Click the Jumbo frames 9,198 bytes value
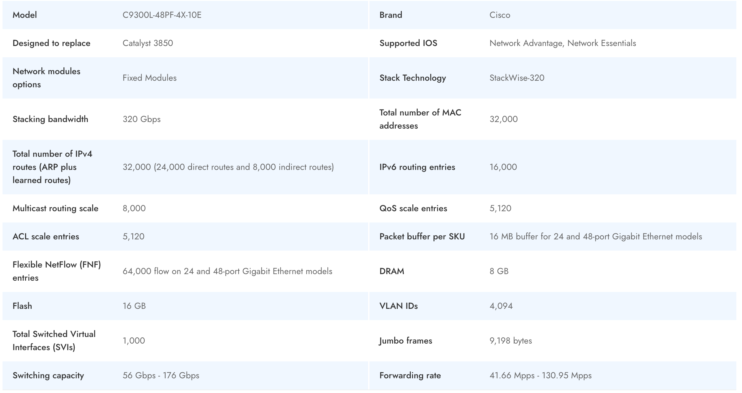This screenshot has width=742, height=393. 511,341
